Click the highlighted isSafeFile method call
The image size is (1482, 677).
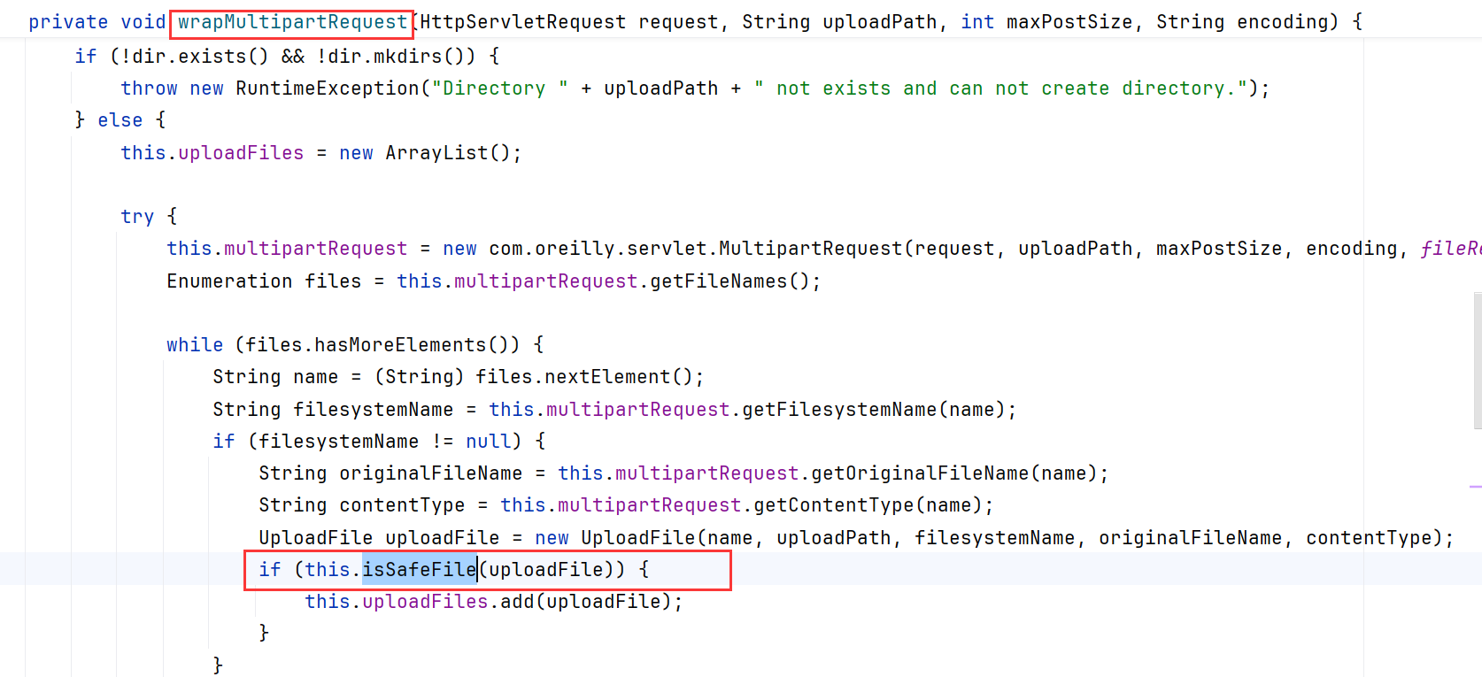419,570
